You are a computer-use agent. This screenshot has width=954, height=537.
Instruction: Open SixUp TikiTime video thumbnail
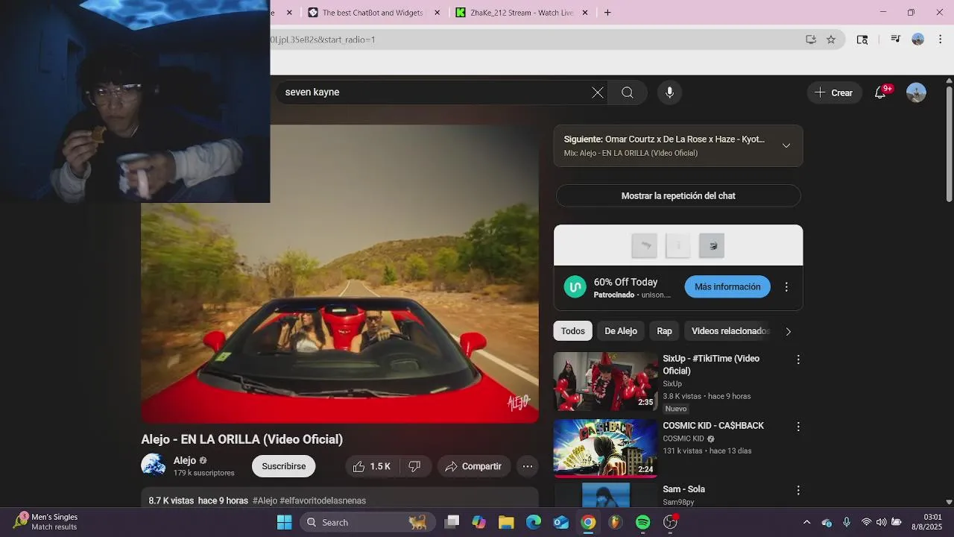click(x=605, y=381)
